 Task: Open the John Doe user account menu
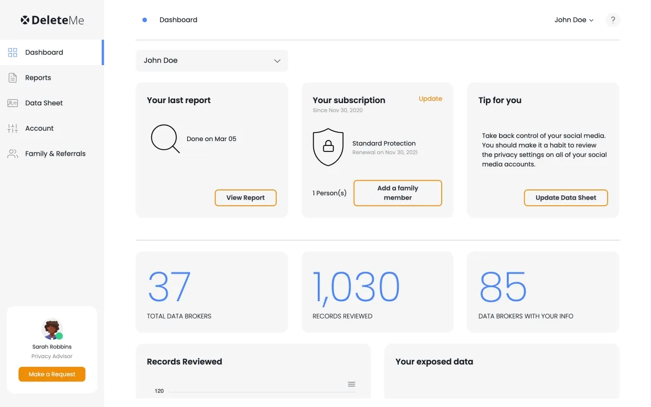pyautogui.click(x=573, y=20)
